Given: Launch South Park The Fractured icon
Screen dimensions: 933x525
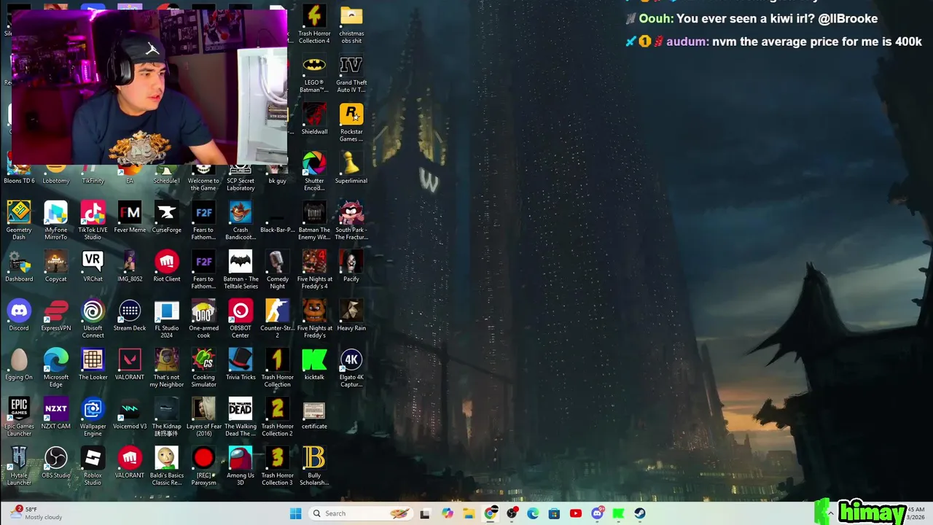Looking at the screenshot, I should coord(351,220).
